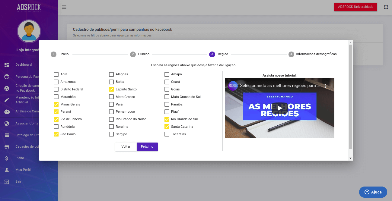Check the Mato Grosso do Sul checkbox
This screenshot has width=392, height=201.
167,97
